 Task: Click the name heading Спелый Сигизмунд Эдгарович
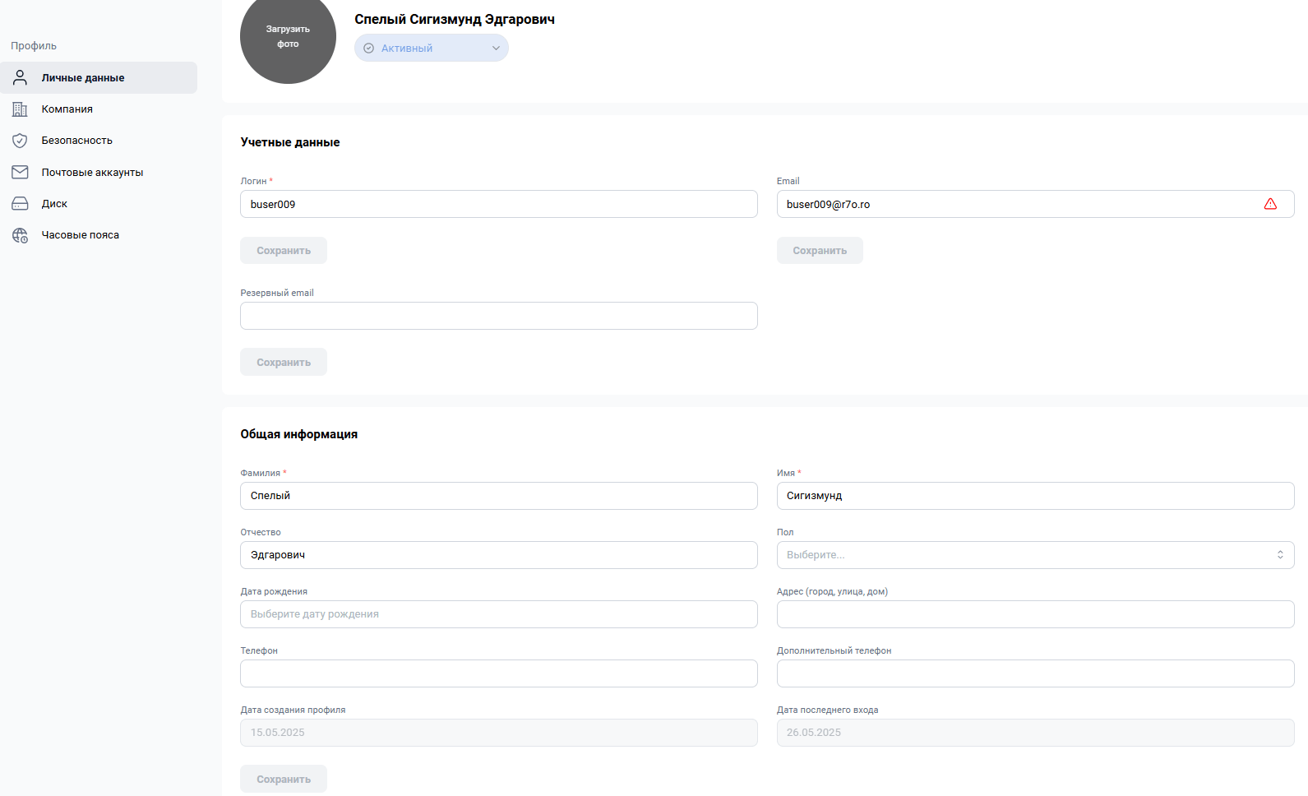pyautogui.click(x=455, y=19)
